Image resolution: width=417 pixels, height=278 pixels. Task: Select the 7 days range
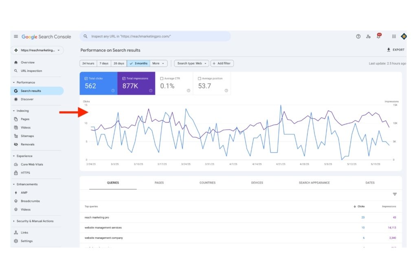click(x=104, y=63)
